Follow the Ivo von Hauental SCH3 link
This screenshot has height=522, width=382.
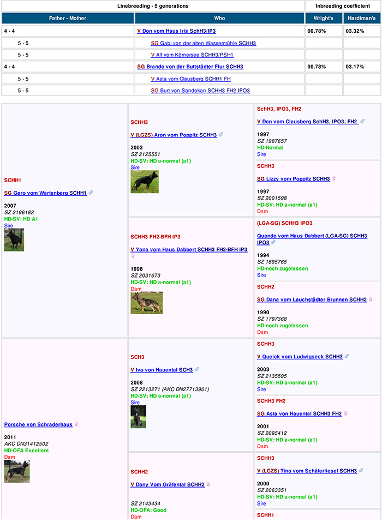click(162, 369)
